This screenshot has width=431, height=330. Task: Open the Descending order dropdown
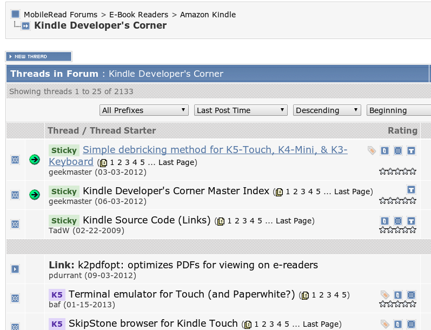click(327, 110)
